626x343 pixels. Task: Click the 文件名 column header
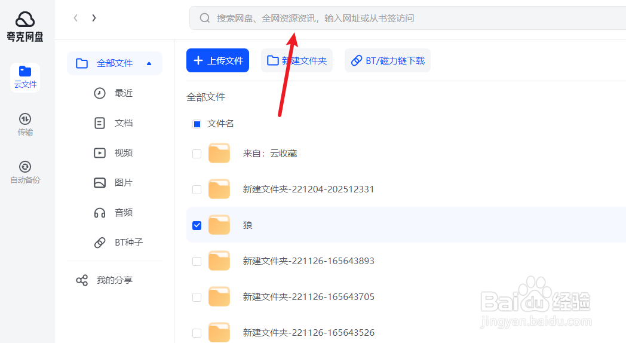click(x=220, y=124)
